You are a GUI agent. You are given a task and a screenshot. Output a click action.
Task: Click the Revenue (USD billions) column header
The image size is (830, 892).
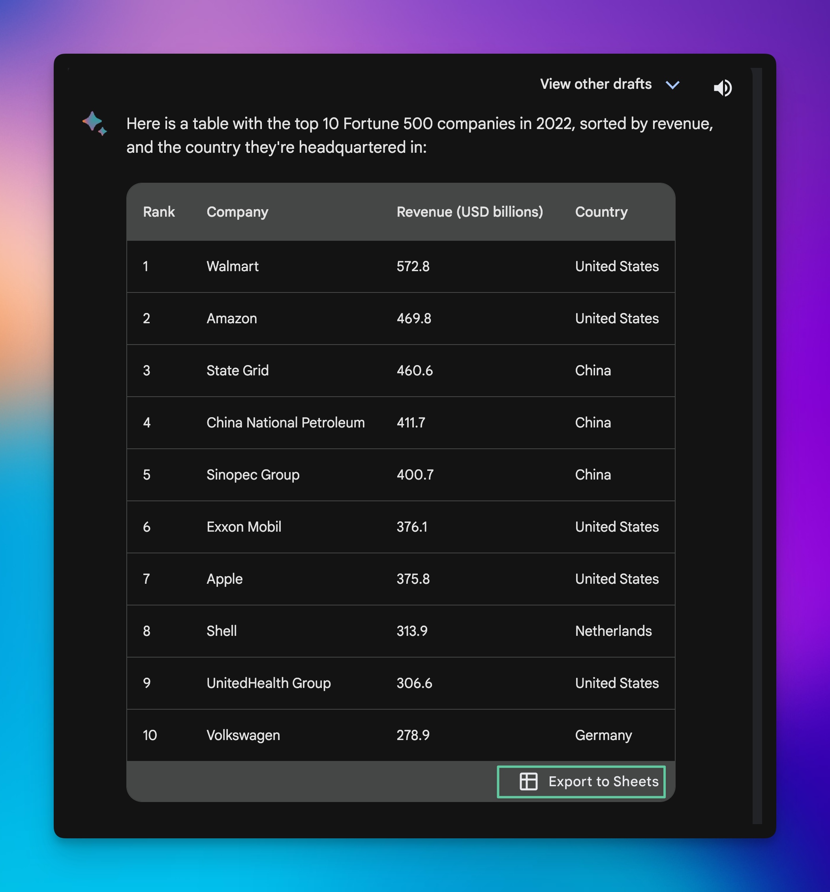469,212
